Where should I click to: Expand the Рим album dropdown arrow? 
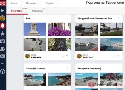pyautogui.click(x=67, y=18)
